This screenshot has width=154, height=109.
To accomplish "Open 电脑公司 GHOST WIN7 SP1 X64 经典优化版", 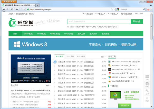I will coord(76,70).
